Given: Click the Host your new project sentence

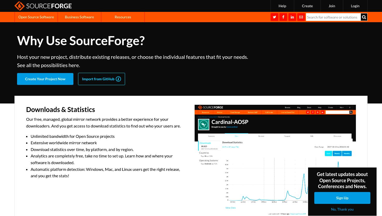Looking at the screenshot, I should tap(133, 57).
